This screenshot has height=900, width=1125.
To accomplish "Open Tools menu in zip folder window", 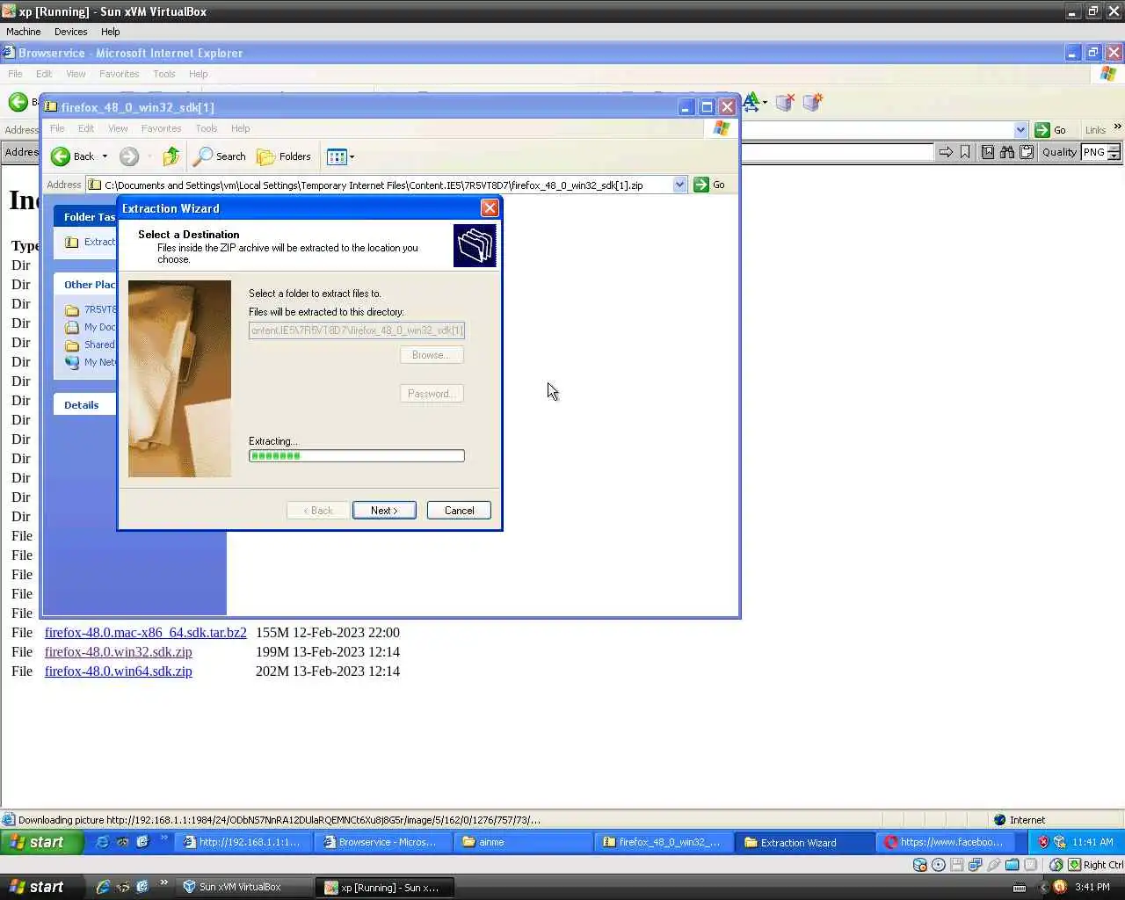I will (207, 128).
